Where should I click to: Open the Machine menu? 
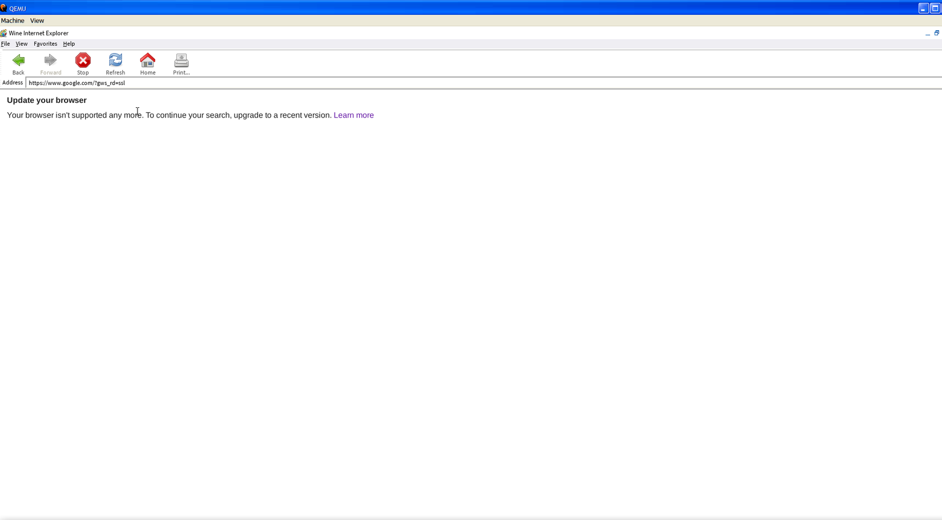tap(13, 21)
